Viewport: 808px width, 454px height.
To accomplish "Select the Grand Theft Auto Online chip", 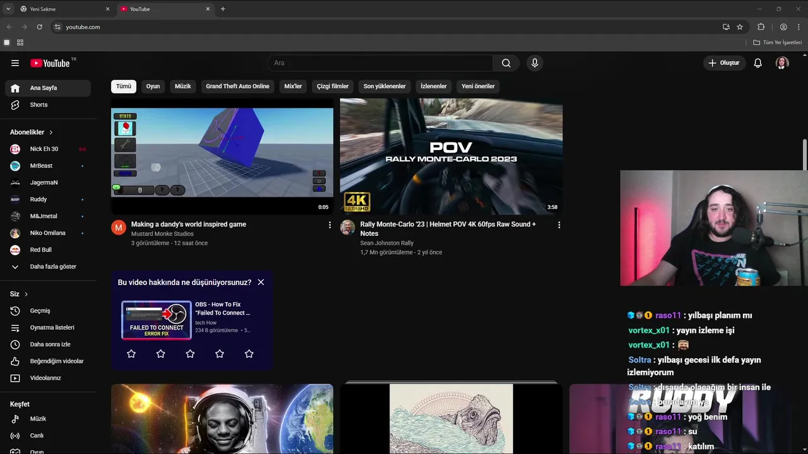I will click(x=237, y=86).
